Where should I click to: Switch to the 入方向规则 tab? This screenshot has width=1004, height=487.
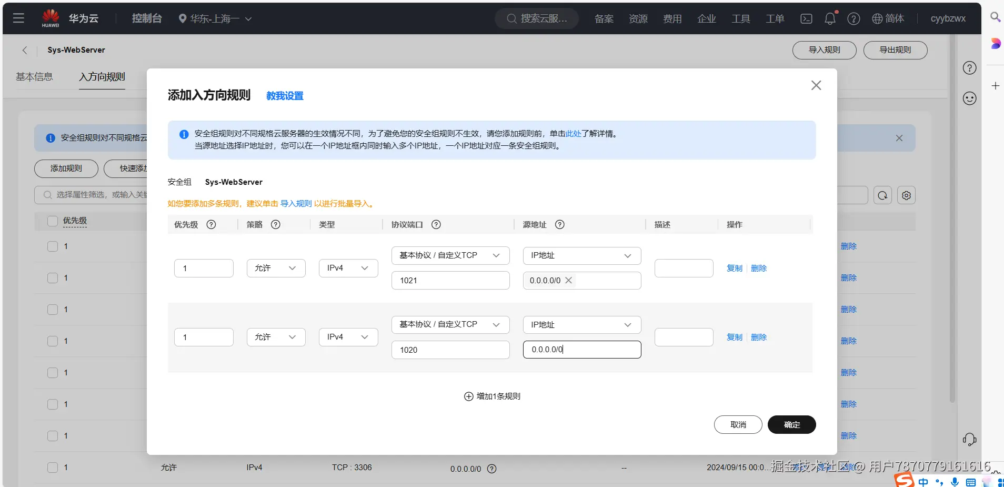point(102,77)
